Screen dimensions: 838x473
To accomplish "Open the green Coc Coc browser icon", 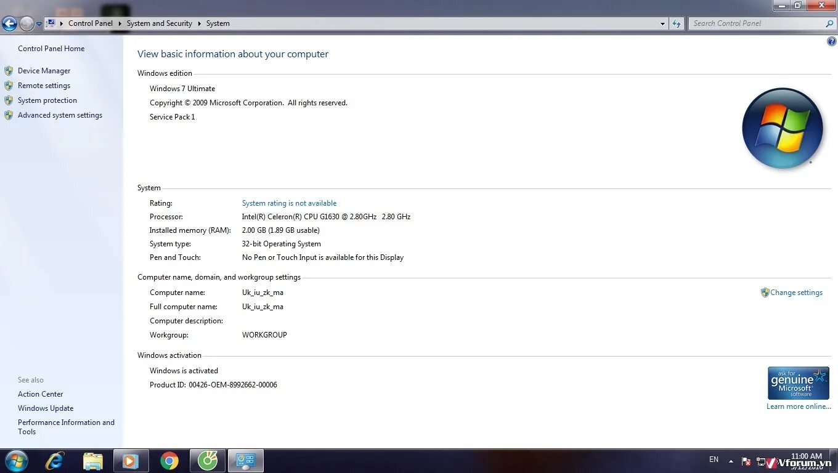I will pos(208,461).
